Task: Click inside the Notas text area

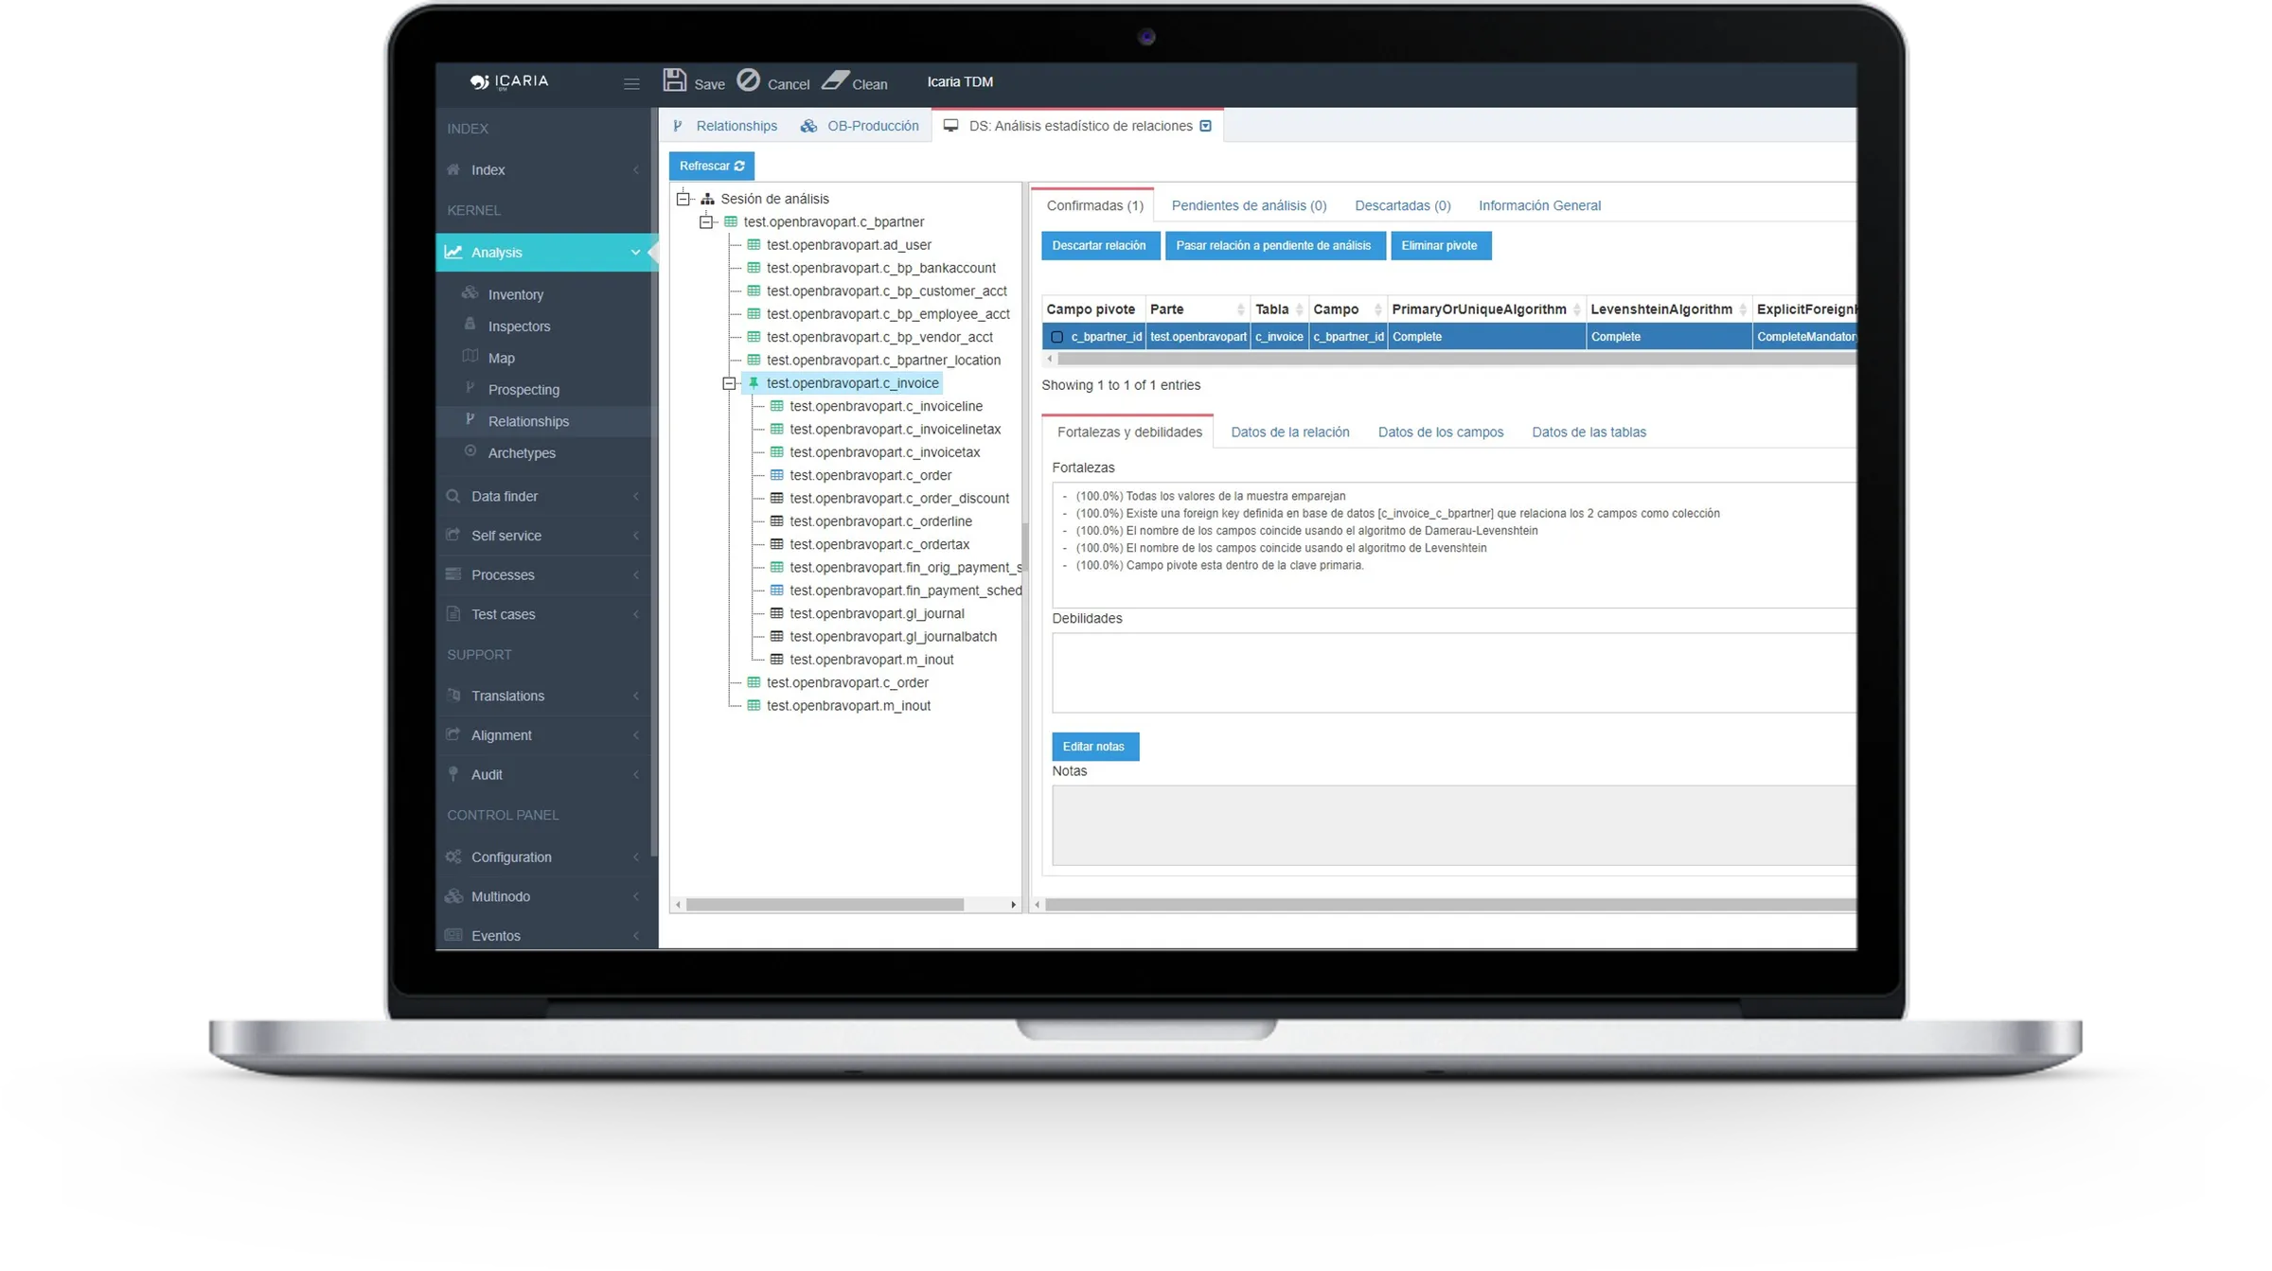Action: click(x=1453, y=825)
